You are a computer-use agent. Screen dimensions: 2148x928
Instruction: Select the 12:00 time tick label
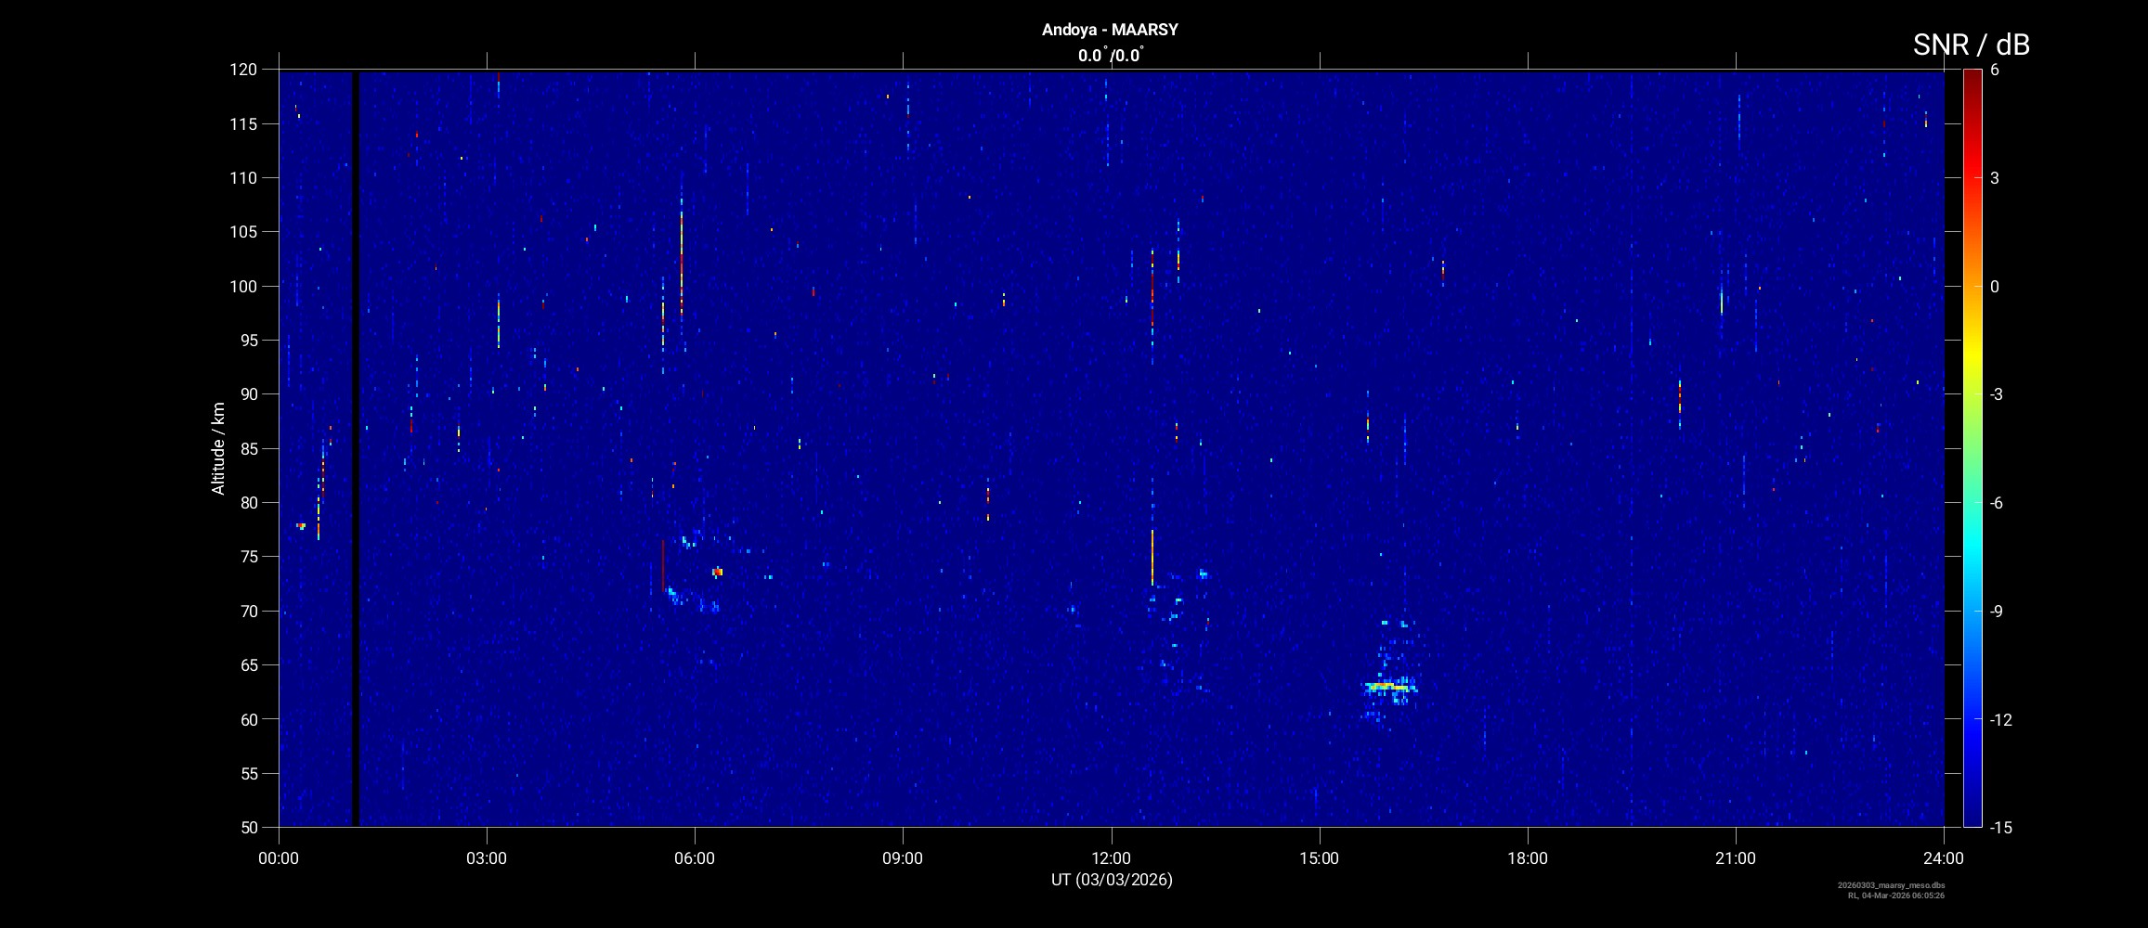pos(1111,858)
